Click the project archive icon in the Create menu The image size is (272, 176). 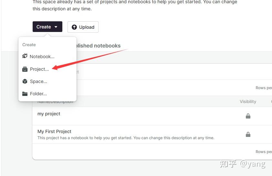coord(25,69)
